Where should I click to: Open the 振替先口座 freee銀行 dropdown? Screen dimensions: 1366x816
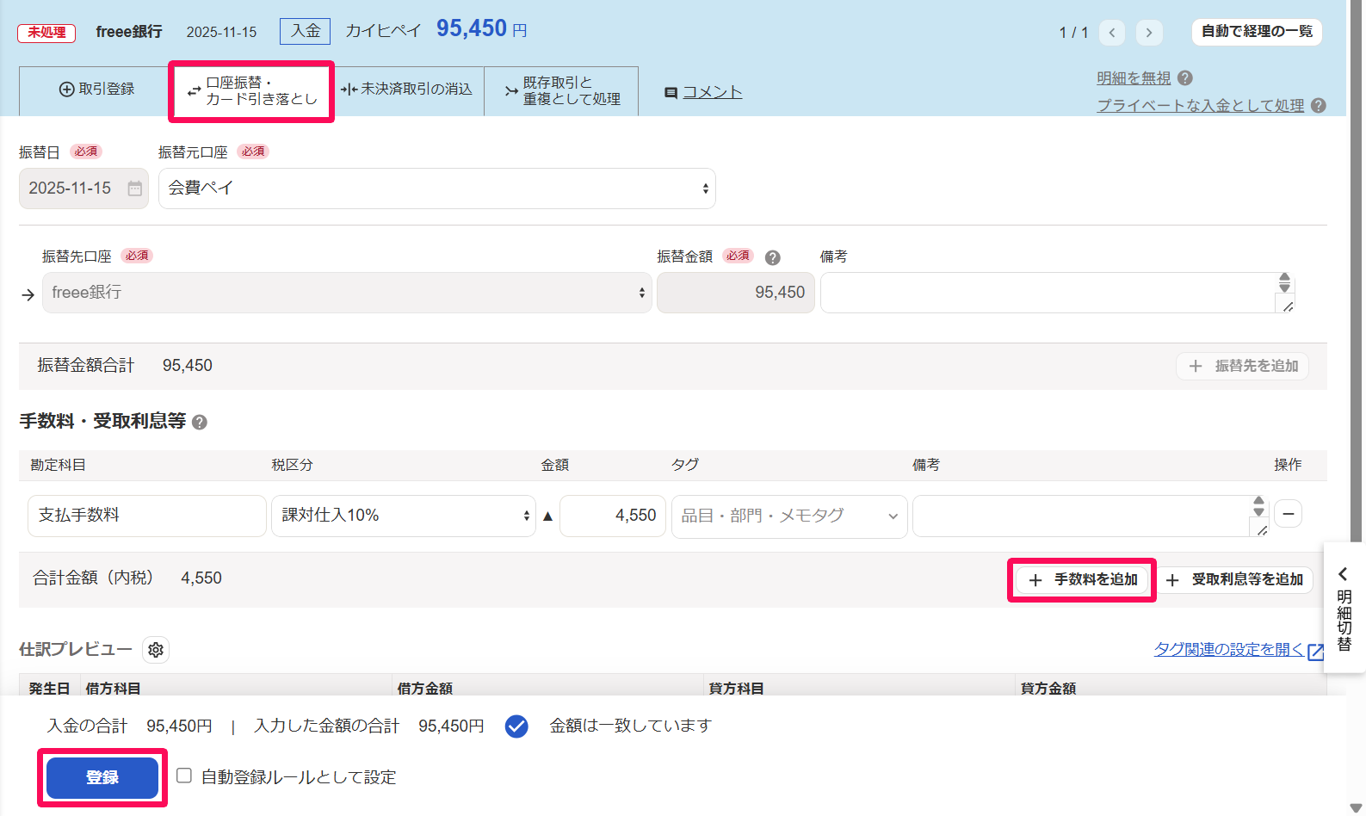(347, 293)
